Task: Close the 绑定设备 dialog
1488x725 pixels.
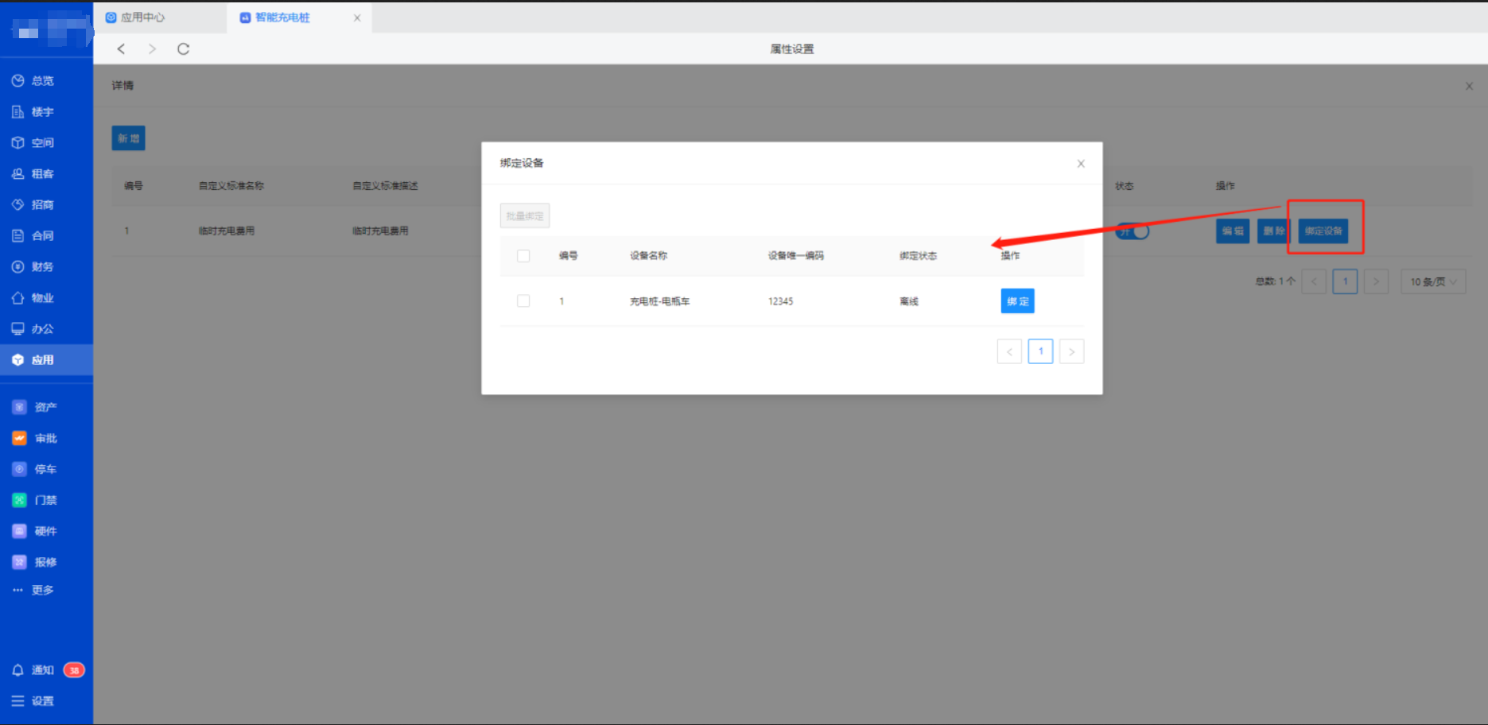Action: [x=1081, y=164]
